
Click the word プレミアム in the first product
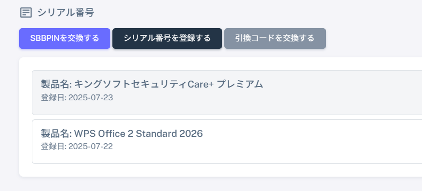click(x=240, y=84)
